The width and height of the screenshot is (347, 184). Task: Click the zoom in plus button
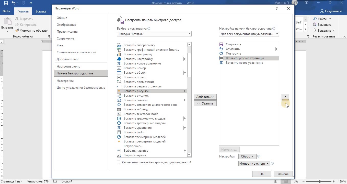[334, 181]
